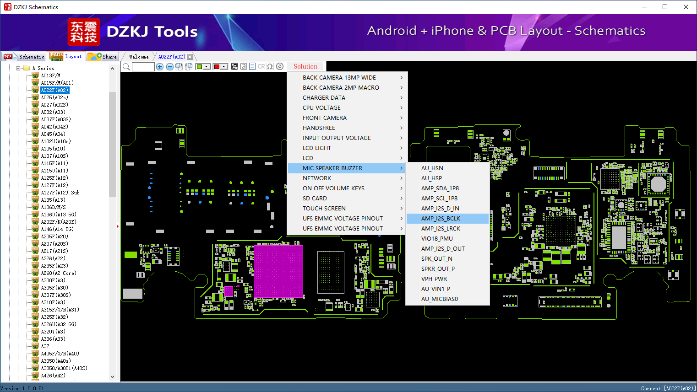697x392 pixels.
Task: Close the A022F(A02) document tab
Action: [x=190, y=57]
